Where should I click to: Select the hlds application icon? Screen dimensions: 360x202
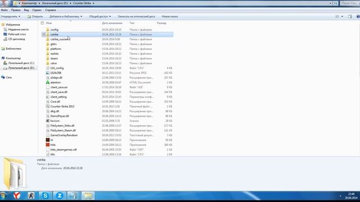point(47,145)
